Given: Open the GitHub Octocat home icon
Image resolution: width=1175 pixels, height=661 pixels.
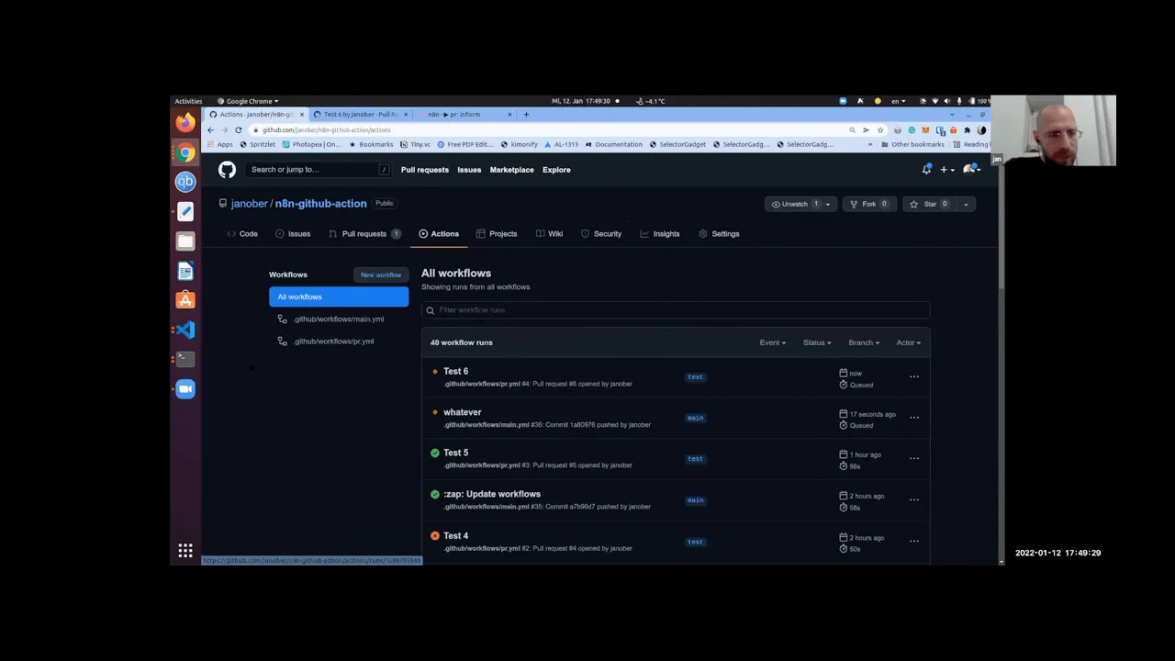Looking at the screenshot, I should [x=227, y=170].
